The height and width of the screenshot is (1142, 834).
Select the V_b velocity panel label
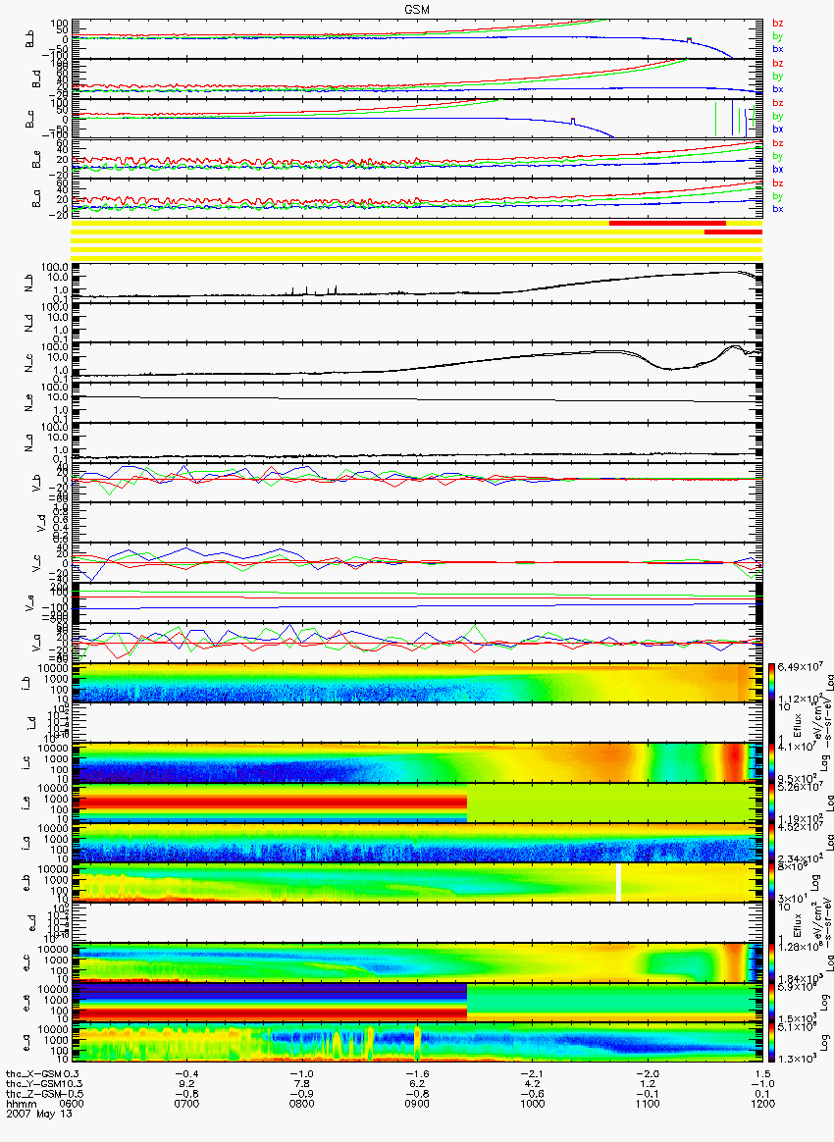point(35,482)
